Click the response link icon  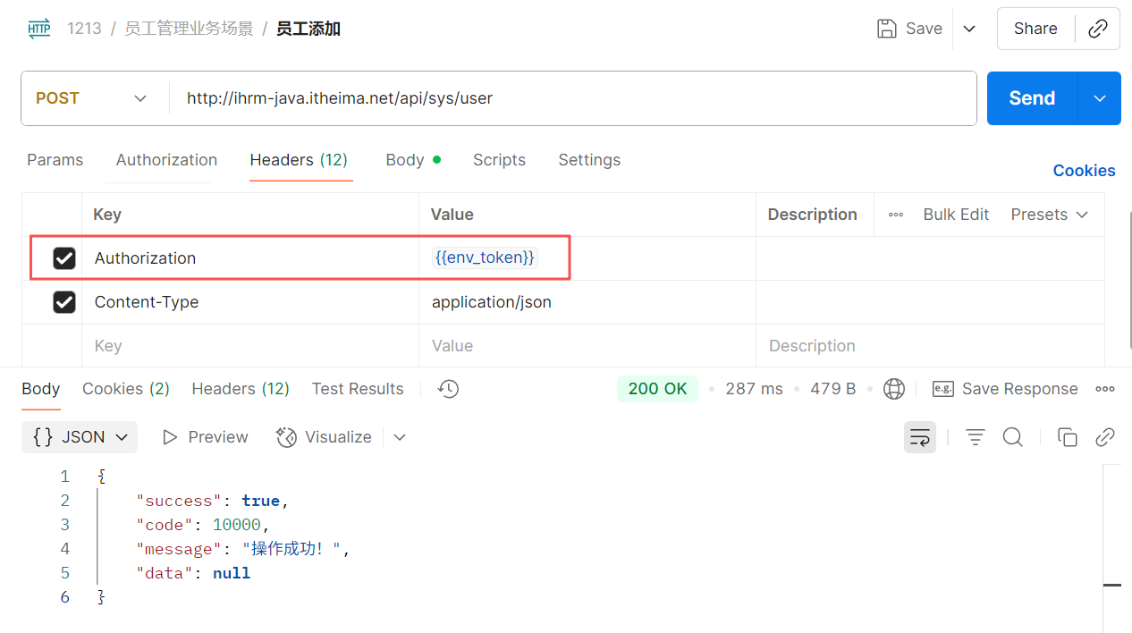coord(1105,437)
